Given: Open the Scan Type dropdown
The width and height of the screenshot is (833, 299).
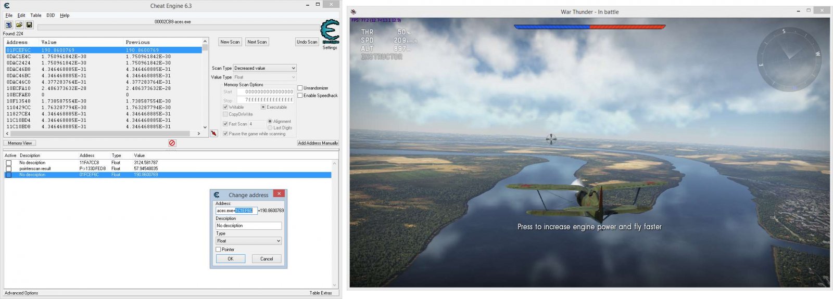Looking at the screenshot, I should 264,68.
